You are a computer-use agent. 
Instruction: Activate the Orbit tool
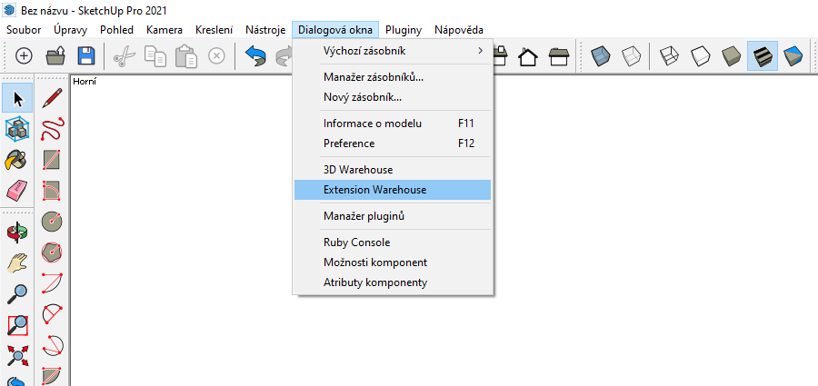tap(17, 232)
